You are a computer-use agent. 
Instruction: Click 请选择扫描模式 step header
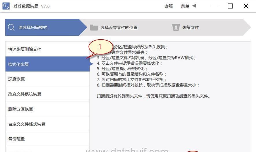click(x=33, y=28)
